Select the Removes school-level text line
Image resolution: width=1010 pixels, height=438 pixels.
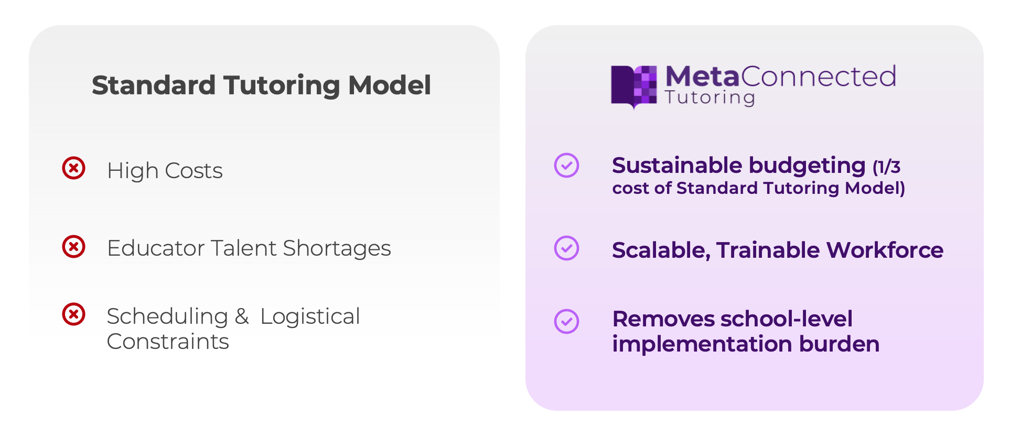coord(732,319)
